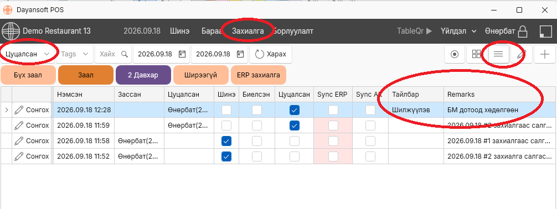Click the plus icon to add an order
The image size is (557, 209).
click(545, 54)
